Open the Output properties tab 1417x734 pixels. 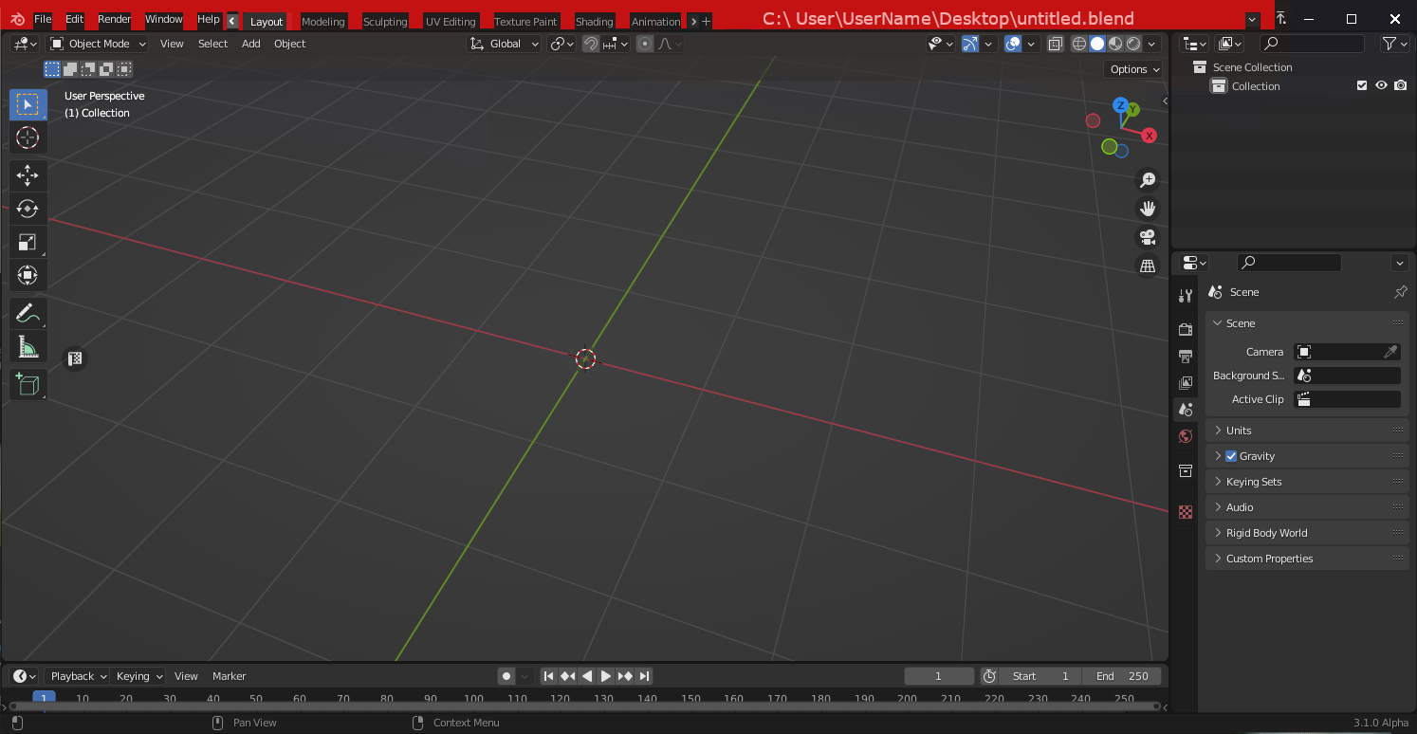tap(1186, 357)
